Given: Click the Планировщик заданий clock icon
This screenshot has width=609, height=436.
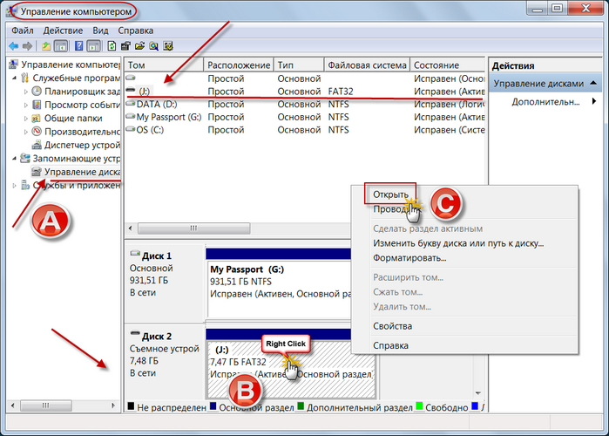Looking at the screenshot, I should pos(37,92).
